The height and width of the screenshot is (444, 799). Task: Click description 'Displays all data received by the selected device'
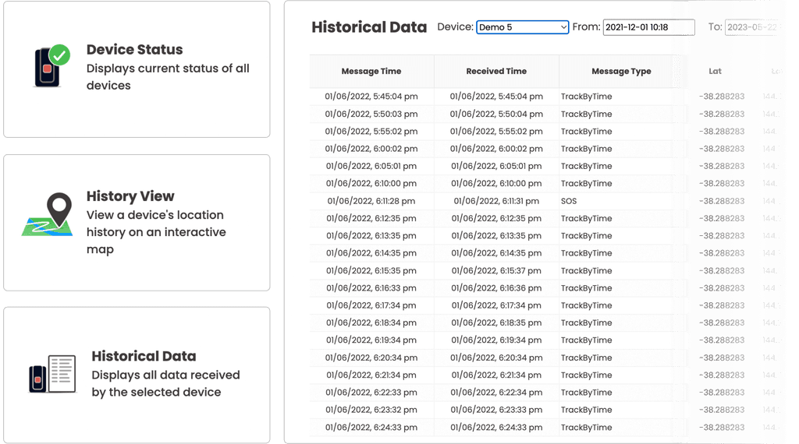point(165,383)
